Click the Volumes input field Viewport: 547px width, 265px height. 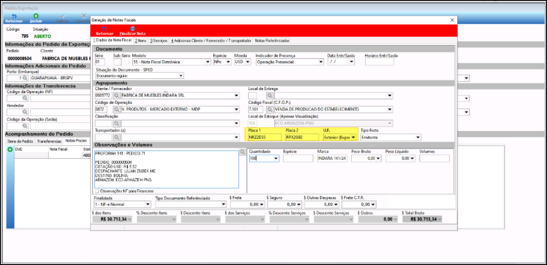pyautogui.click(x=434, y=158)
